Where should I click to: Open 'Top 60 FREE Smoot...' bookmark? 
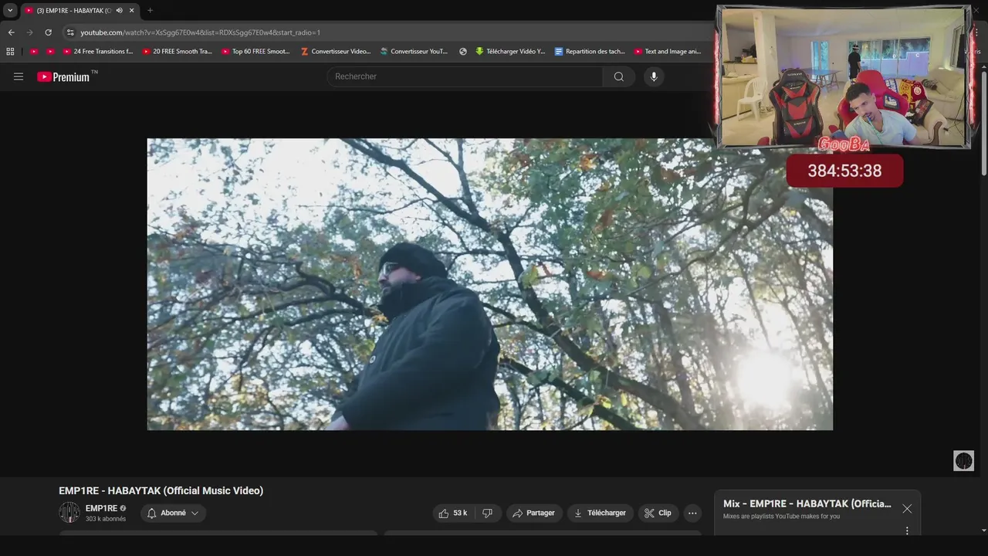[x=256, y=52]
